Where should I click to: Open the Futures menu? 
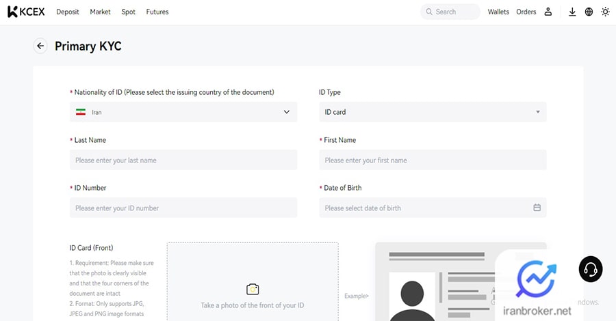(157, 12)
